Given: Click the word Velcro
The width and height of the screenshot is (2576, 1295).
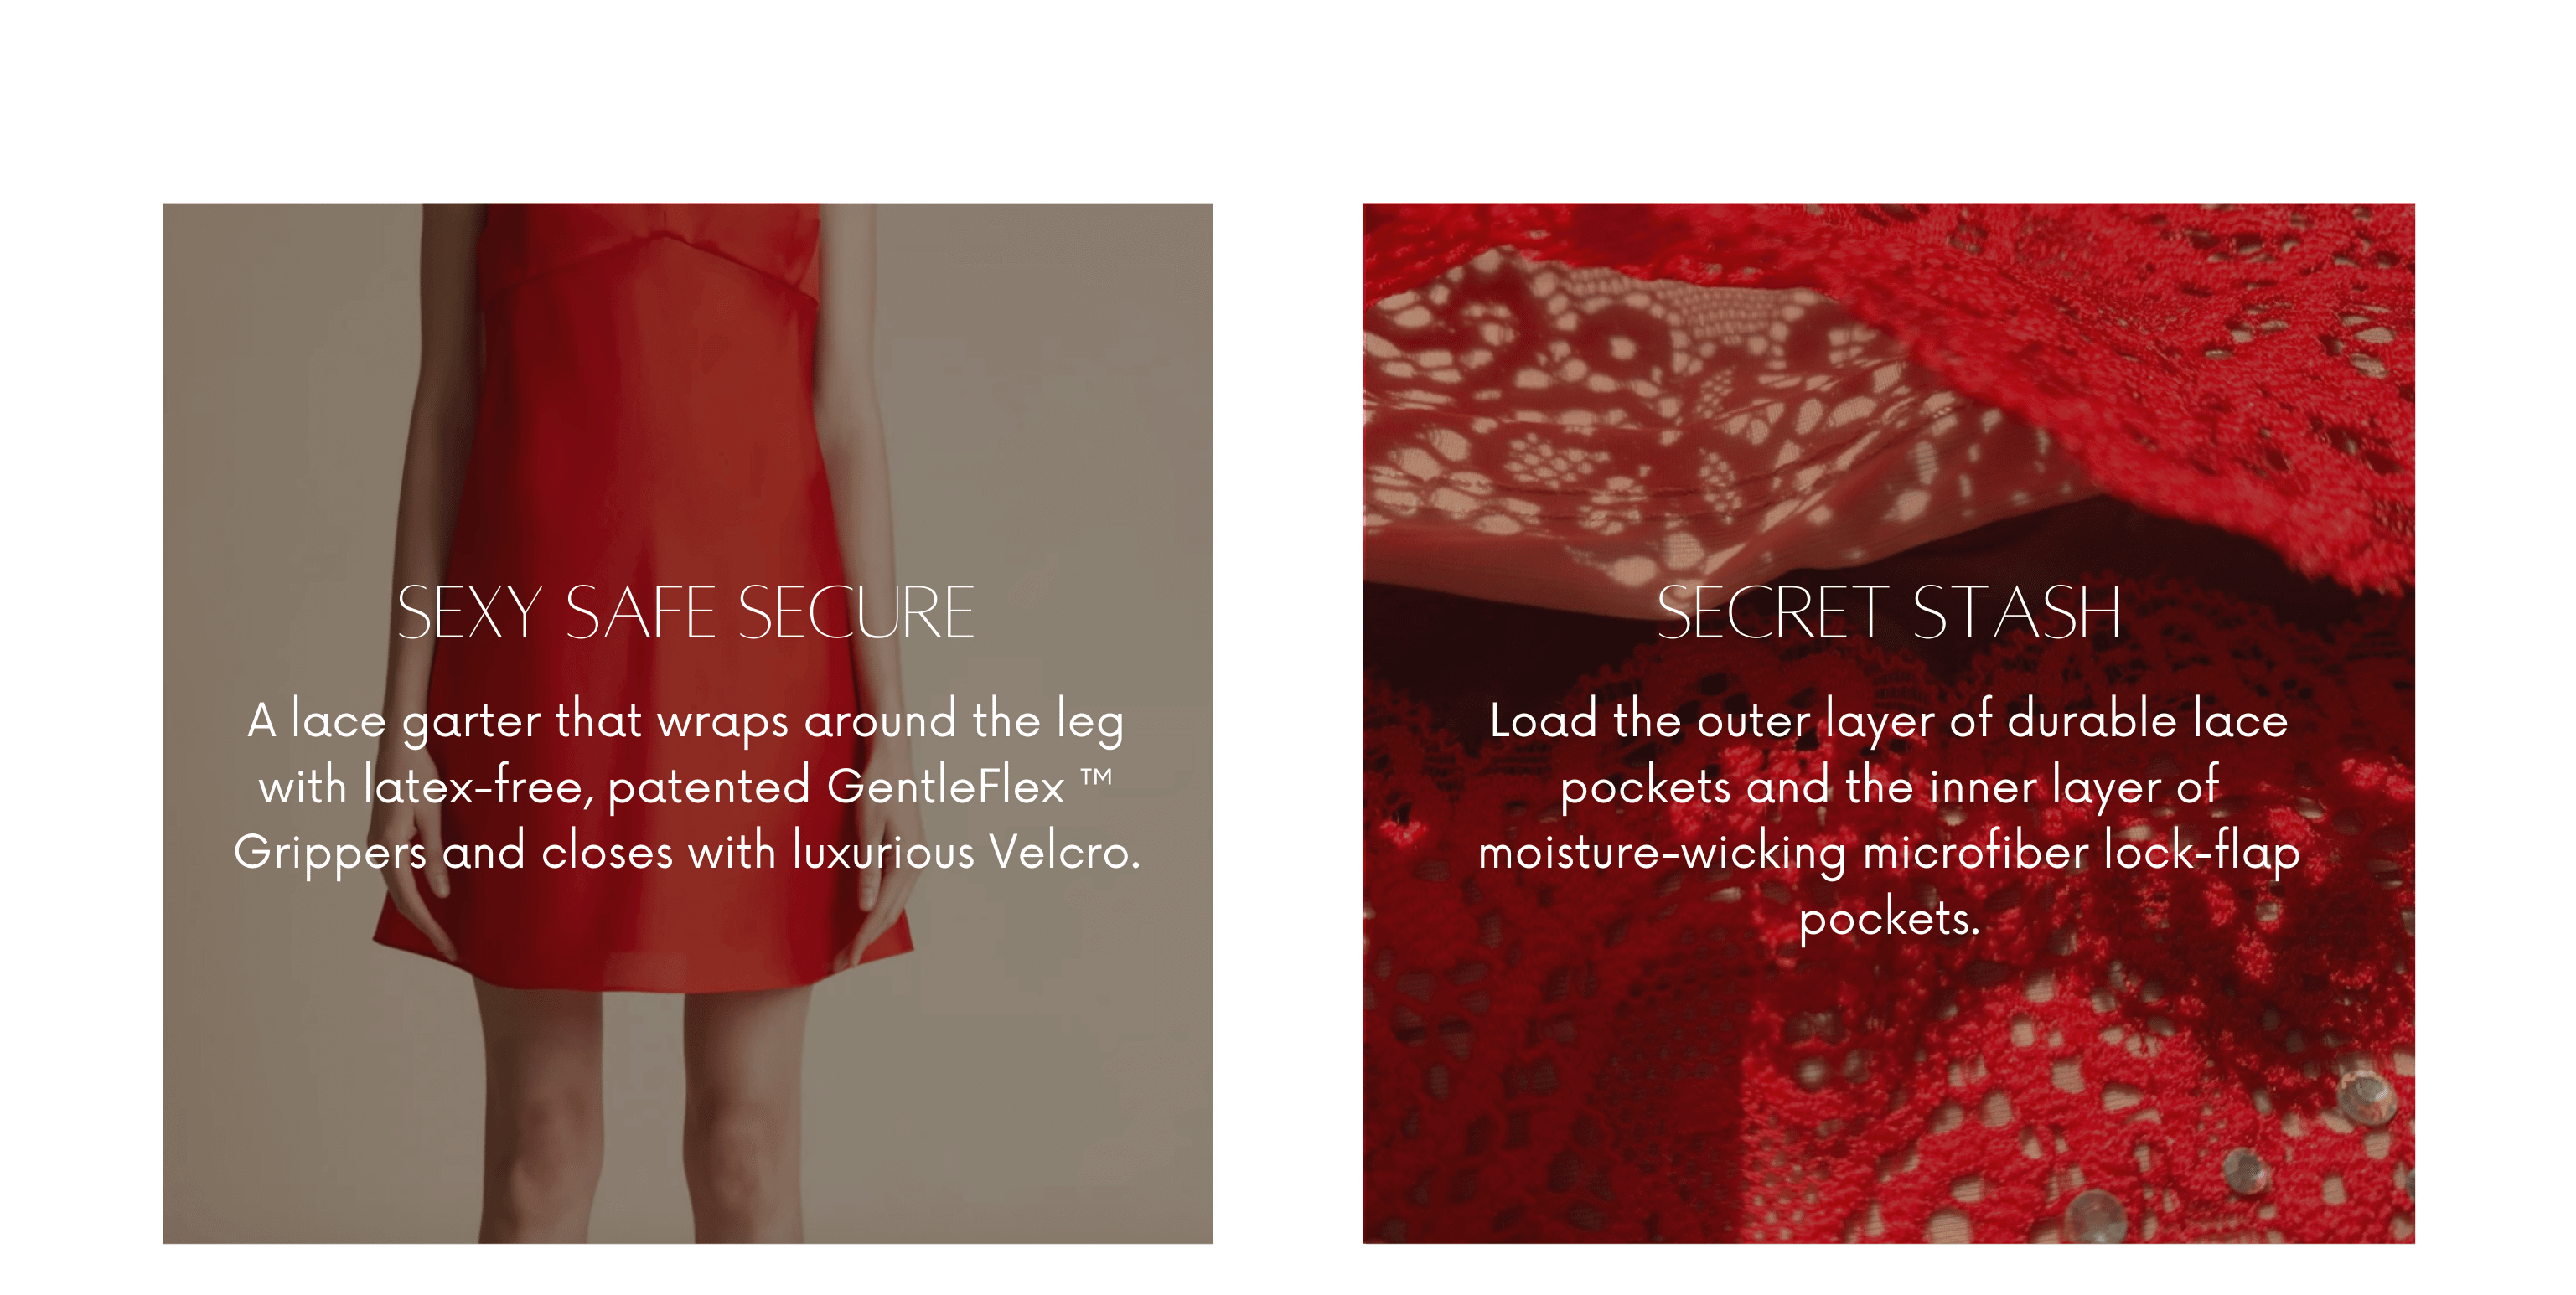Looking at the screenshot, I should click(1064, 851).
